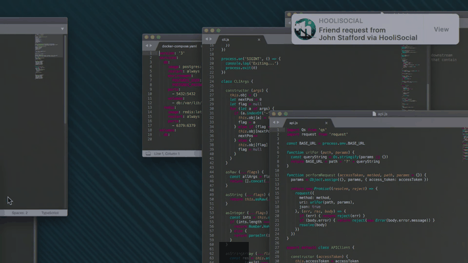The height and width of the screenshot is (263, 468).
Task: Select the docker-compose.yaml tab
Action: (x=180, y=46)
